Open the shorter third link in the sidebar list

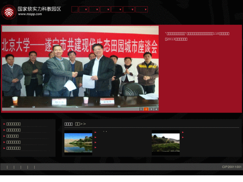tap(12, 136)
